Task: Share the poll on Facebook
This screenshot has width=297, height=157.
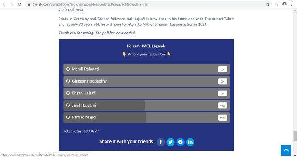Action: (161, 142)
